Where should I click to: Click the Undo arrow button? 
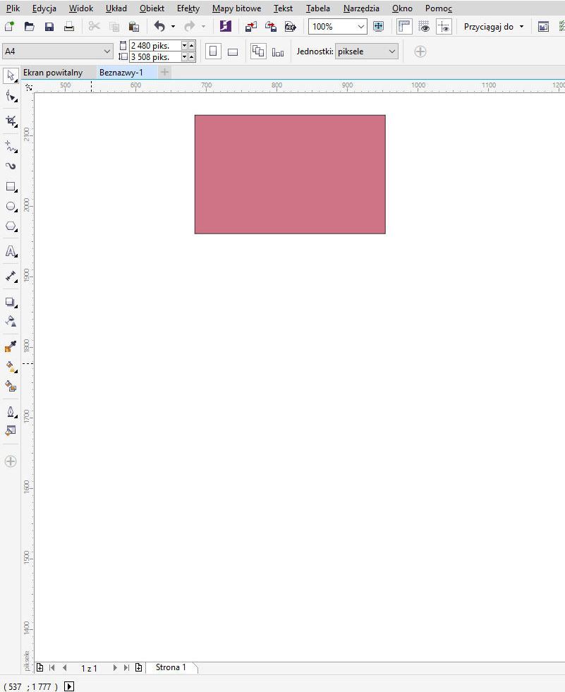[159, 27]
